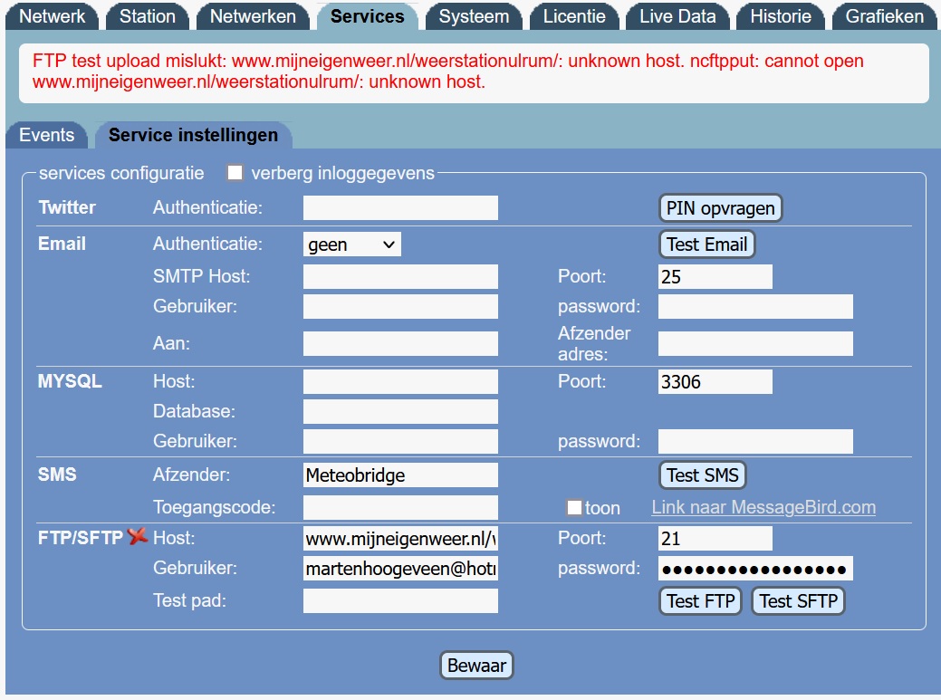
Task: Go to the Grafieken tab
Action: point(884,16)
